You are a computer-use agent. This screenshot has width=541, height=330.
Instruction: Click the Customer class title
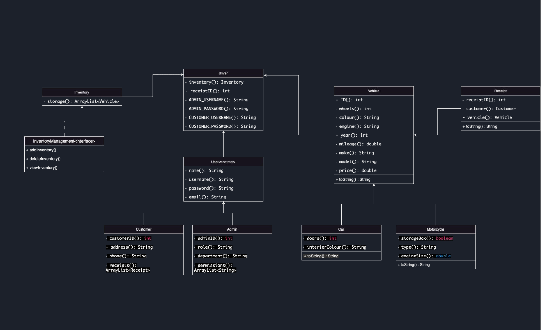(144, 229)
